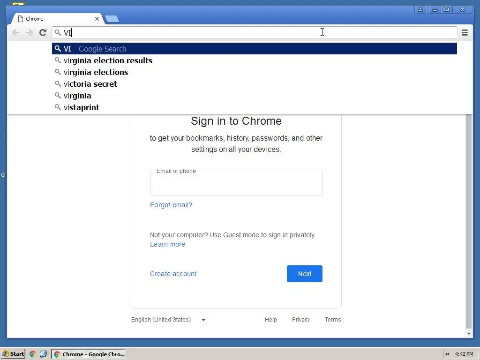The width and height of the screenshot is (480, 360).
Task: Click the browser back arrow
Action: (15, 32)
